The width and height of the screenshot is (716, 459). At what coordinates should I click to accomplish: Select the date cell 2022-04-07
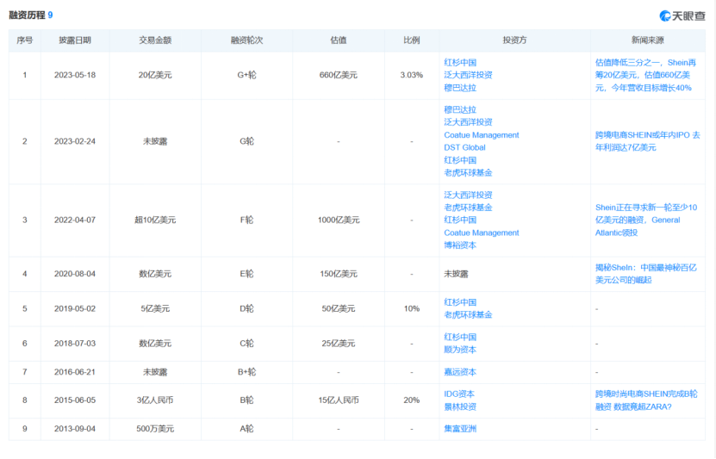[x=75, y=220]
